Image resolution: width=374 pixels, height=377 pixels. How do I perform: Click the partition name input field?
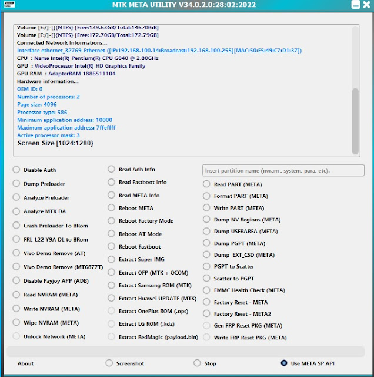coord(283,170)
